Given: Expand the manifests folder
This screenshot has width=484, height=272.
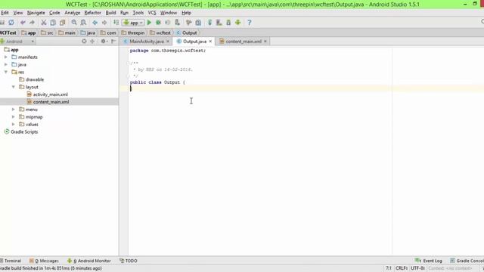Looking at the screenshot, I should pos(6,57).
